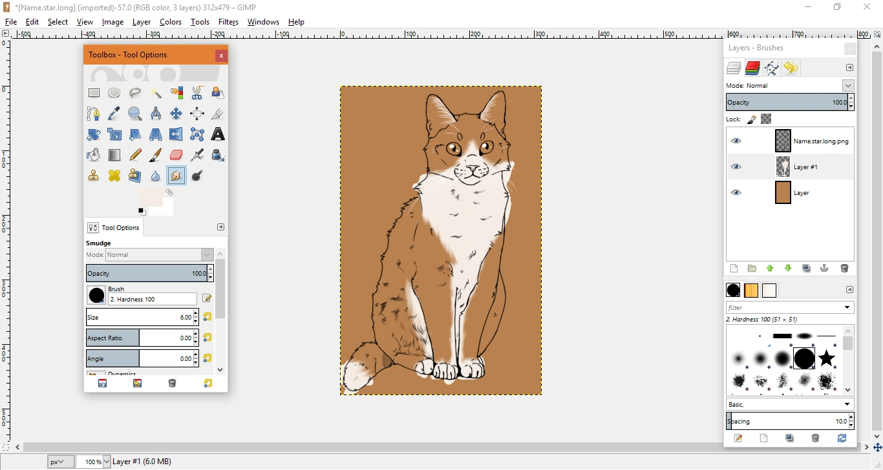Select the Zoom magnifier tool
The height and width of the screenshot is (470, 883).
pos(135,114)
